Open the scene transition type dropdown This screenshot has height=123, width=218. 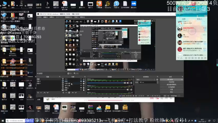pos(146,80)
